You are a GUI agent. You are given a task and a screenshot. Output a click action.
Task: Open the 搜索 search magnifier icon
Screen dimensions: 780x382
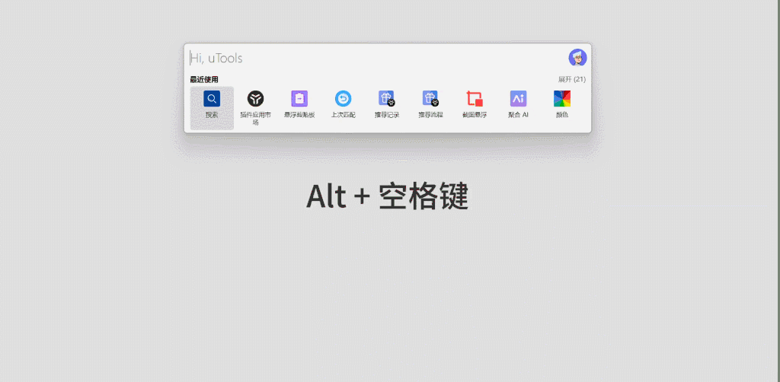212,98
